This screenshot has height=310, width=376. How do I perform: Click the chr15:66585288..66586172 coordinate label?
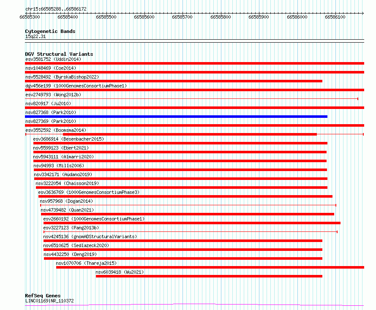pos(56,9)
